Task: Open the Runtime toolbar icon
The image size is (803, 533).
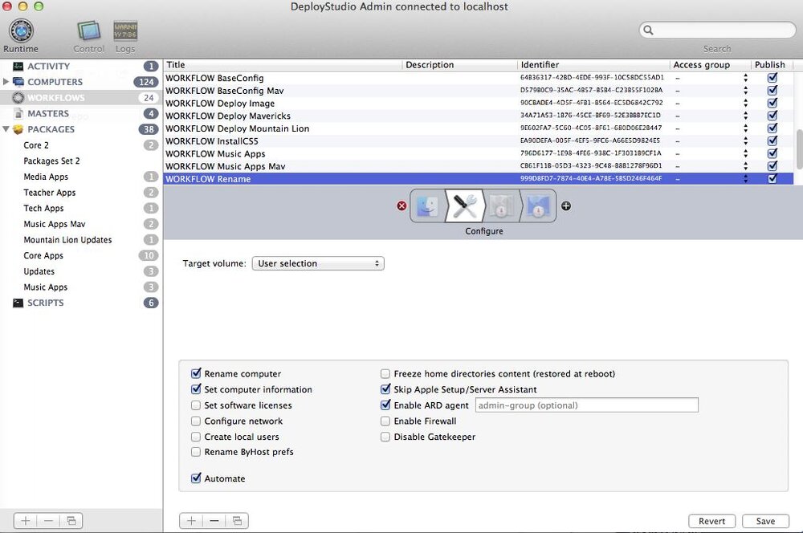Action: [x=21, y=31]
